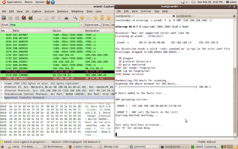Expand Ethernet II tree row
This screenshot has width=238, height=149.
click(x=2, y=87)
